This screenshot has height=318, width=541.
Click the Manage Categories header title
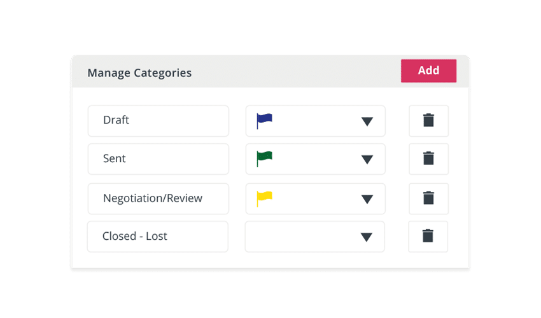tap(139, 73)
